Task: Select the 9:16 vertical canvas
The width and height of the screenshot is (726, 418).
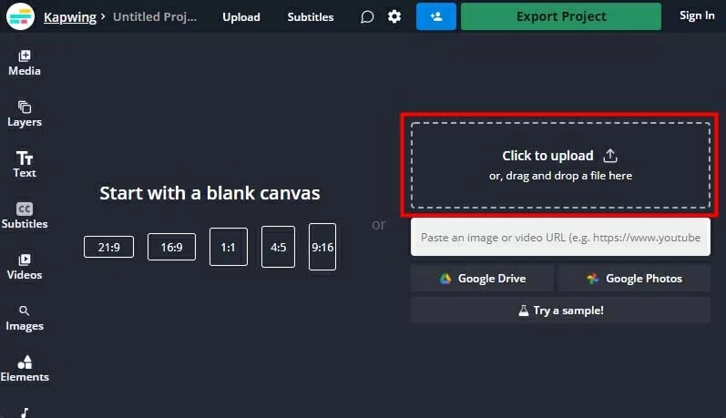Action: click(x=322, y=247)
